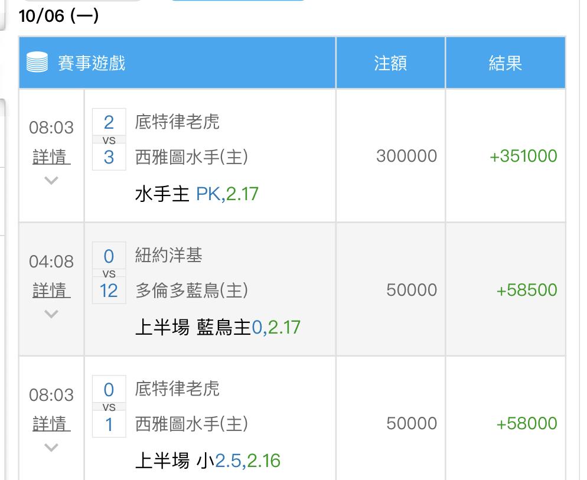Screen dimensions: 587x480
Task: Open 詳情 link for first 08:03 bet
Action: pyautogui.click(x=51, y=157)
